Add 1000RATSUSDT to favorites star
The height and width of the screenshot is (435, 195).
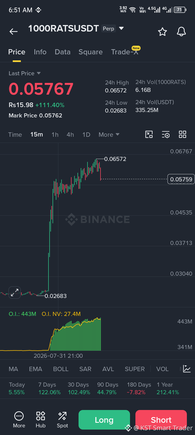162,32
